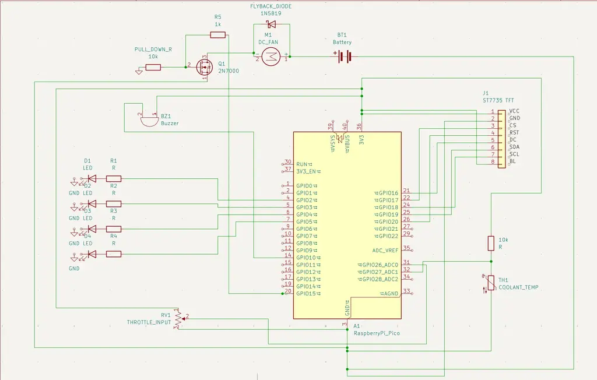The image size is (597, 380).
Task: Select the D3 LED diode symbol
Action: tap(92, 229)
